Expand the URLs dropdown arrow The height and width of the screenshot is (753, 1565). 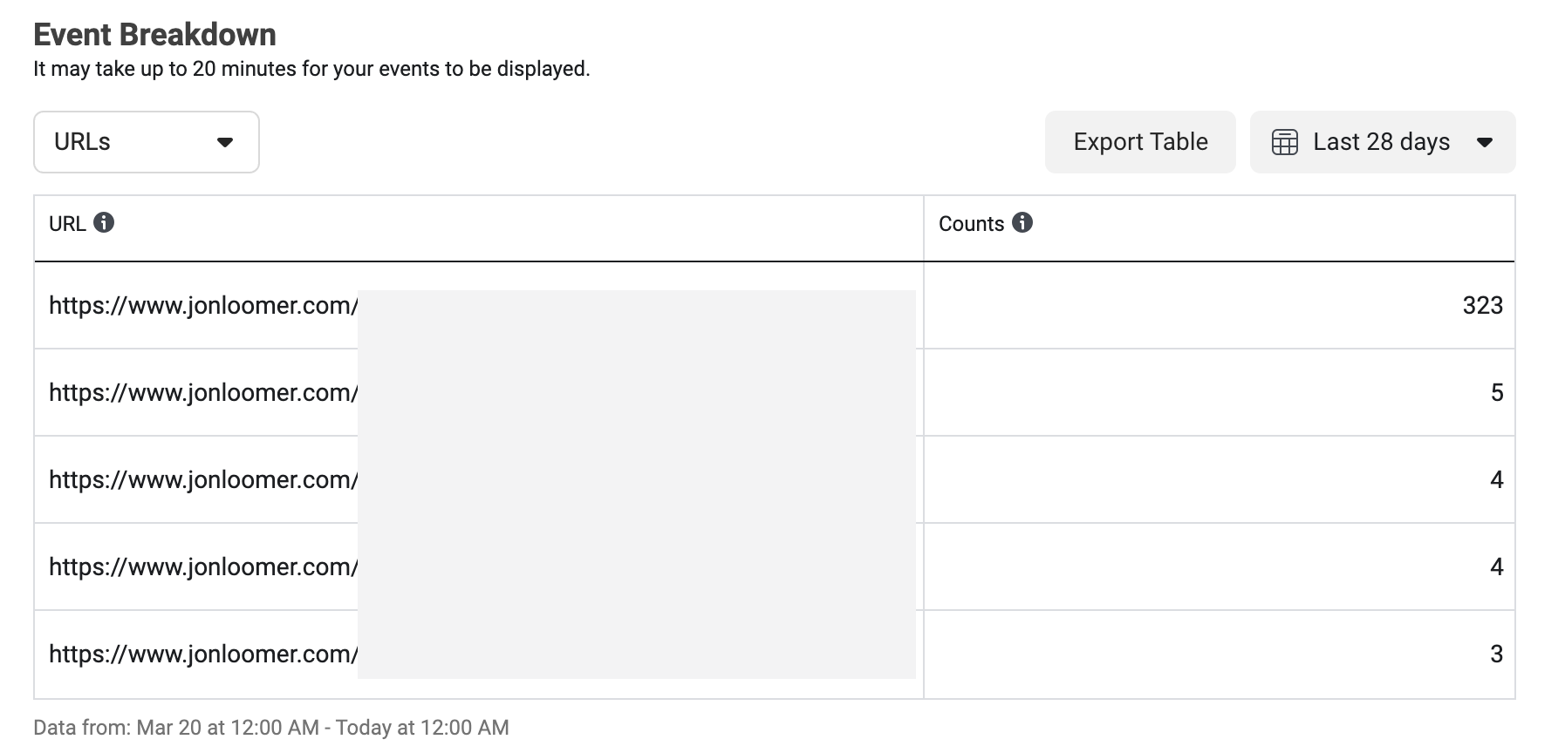[225, 142]
